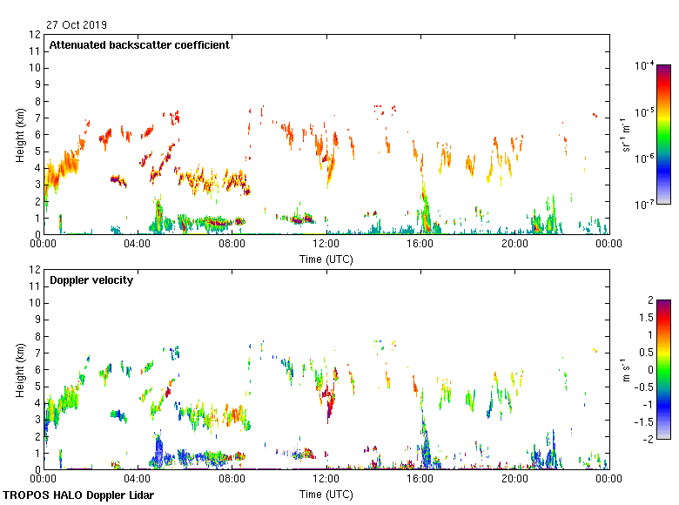The height and width of the screenshot is (505, 679).
Task: Click the 16:00 tick on the bottom plot's time axis
Action: coord(420,478)
